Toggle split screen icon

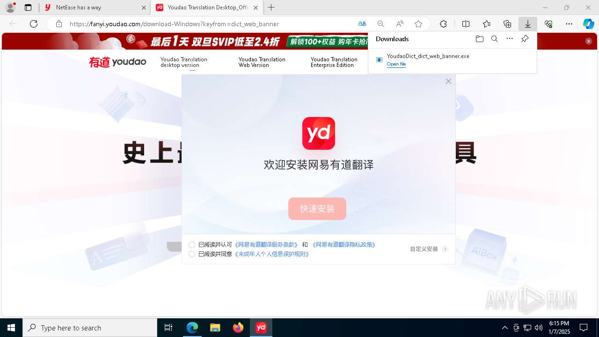click(466, 24)
